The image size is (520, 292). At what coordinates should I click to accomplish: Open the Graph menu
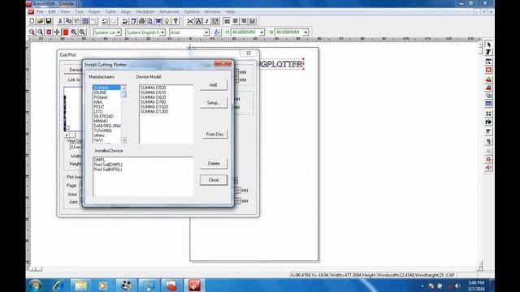94,11
